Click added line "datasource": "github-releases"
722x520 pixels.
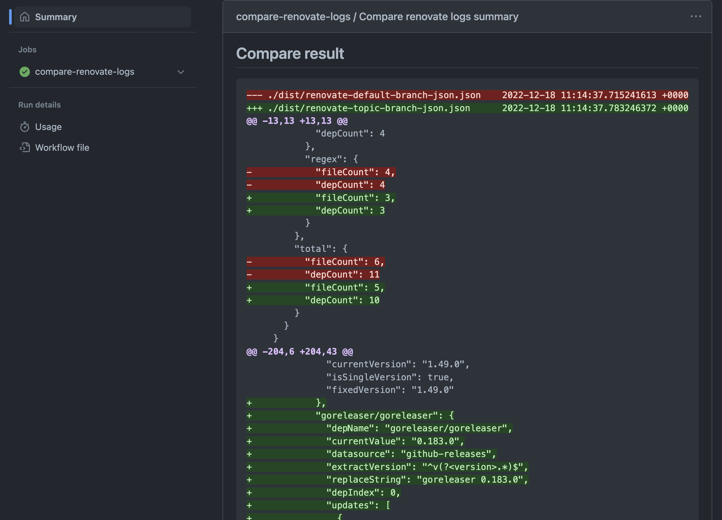click(371, 454)
